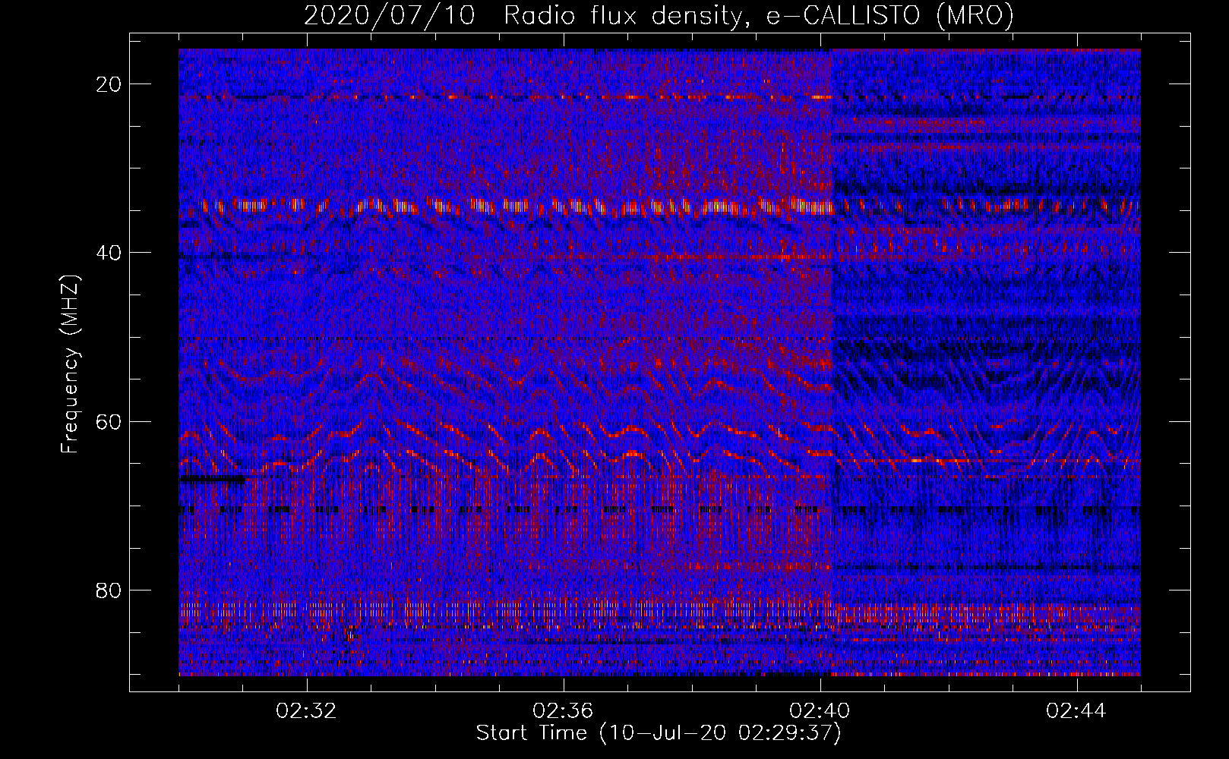Click the 02:32 time tick label
The width and height of the screenshot is (1229, 759).
(x=307, y=711)
